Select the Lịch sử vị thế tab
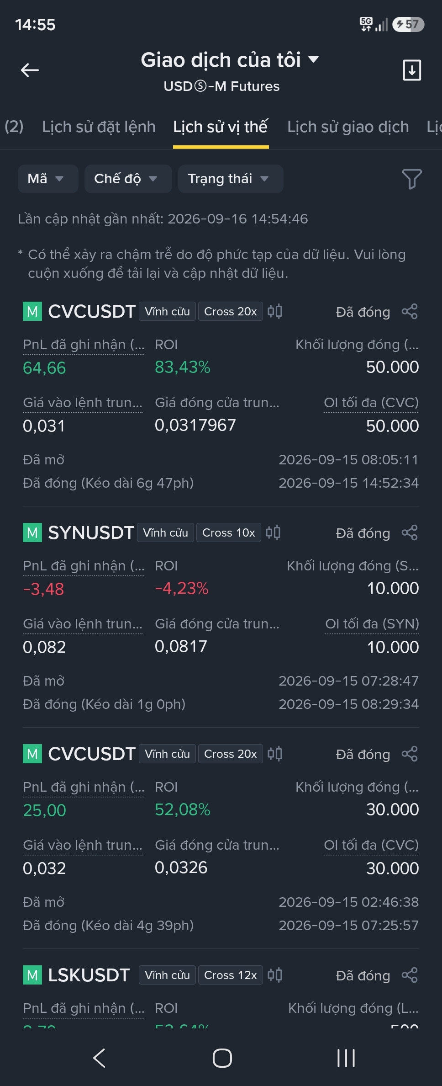 click(x=221, y=127)
